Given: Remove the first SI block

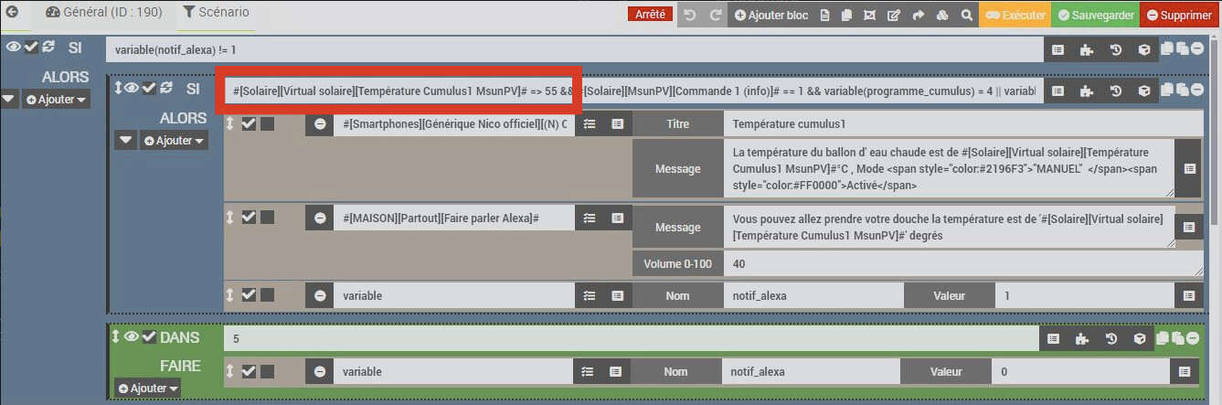Looking at the screenshot, I should [x=1196, y=48].
